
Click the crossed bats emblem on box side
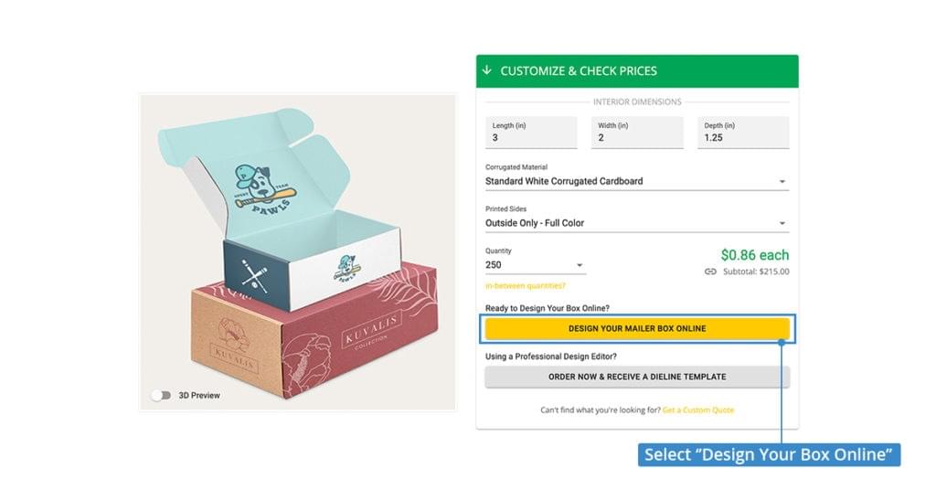(x=254, y=273)
